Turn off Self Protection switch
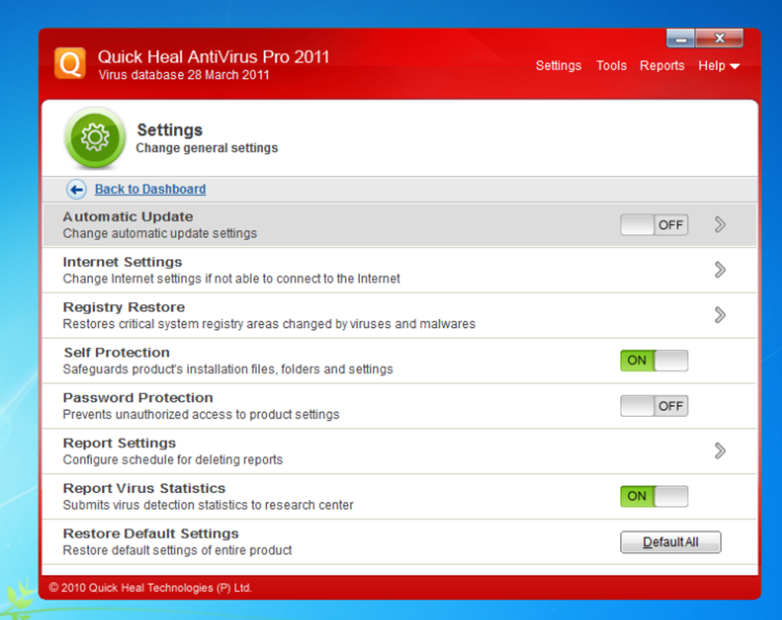Image resolution: width=782 pixels, height=620 pixels. [654, 360]
